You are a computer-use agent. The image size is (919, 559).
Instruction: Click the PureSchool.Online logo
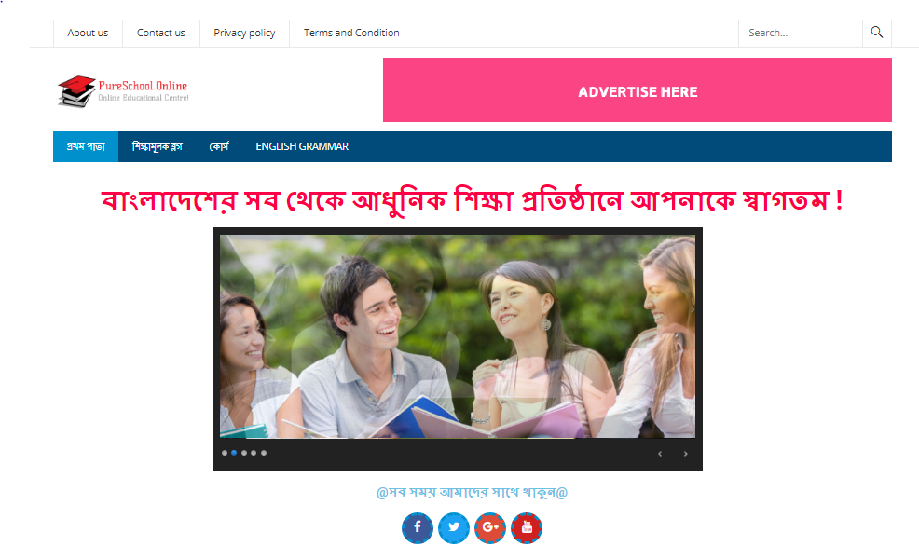pyautogui.click(x=123, y=91)
